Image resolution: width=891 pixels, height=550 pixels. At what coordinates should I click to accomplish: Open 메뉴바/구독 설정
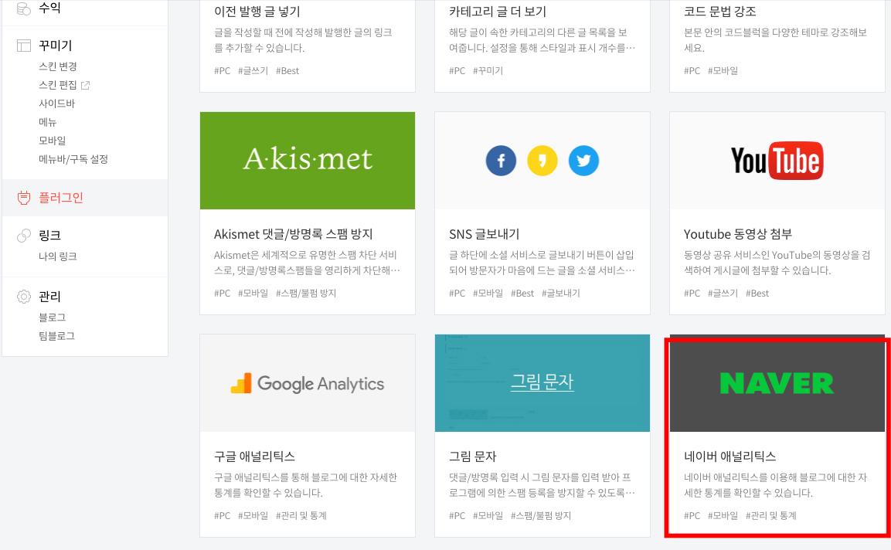(73, 159)
